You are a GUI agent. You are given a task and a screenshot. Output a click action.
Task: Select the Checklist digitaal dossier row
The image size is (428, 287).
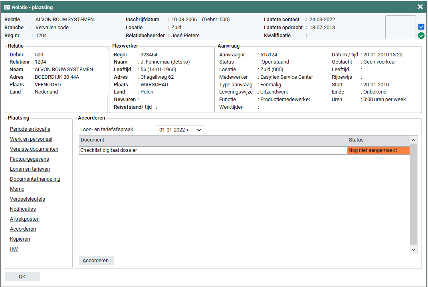[x=213, y=150]
